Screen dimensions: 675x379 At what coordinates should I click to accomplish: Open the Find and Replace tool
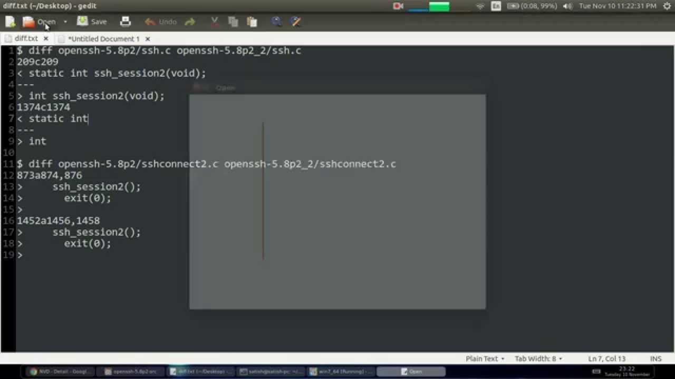296,22
